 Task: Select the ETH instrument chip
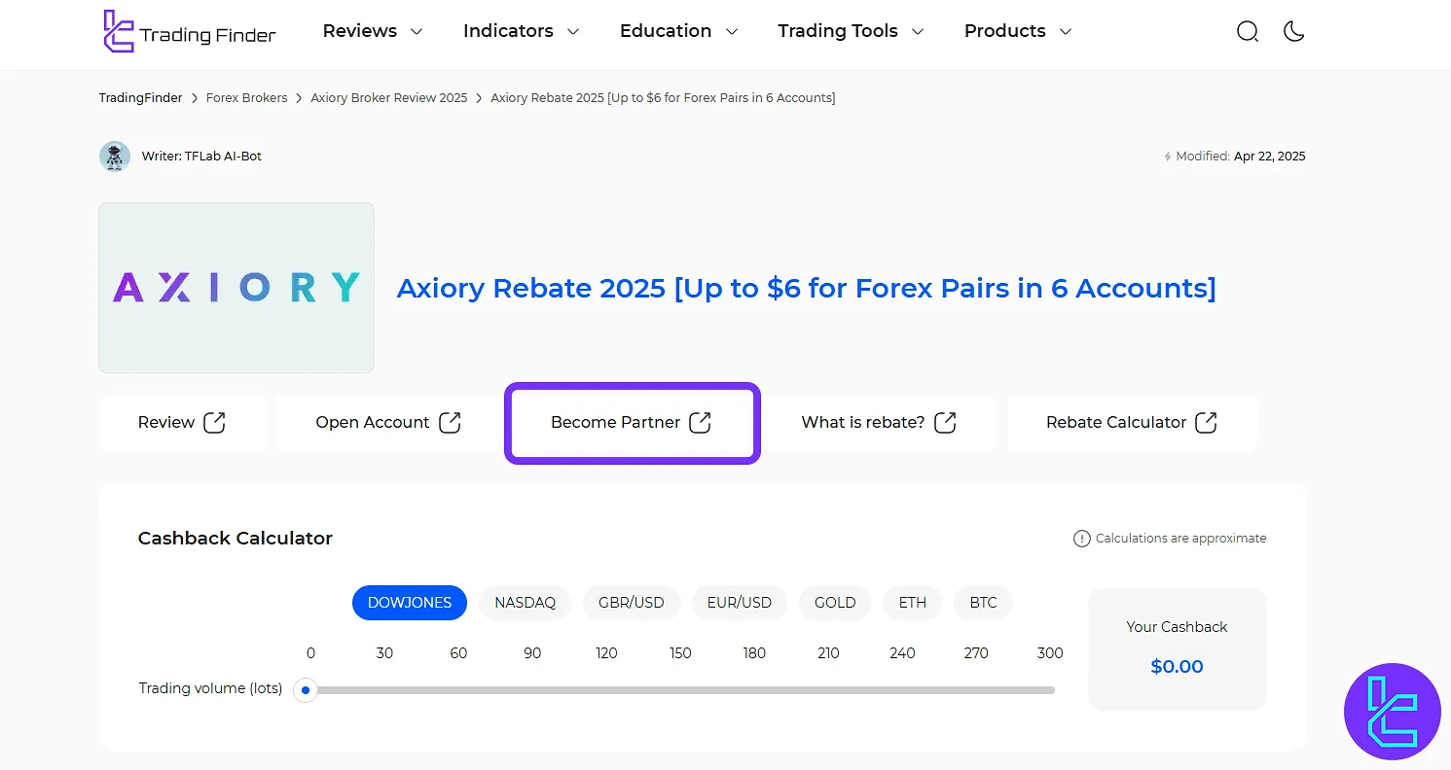tap(913, 603)
